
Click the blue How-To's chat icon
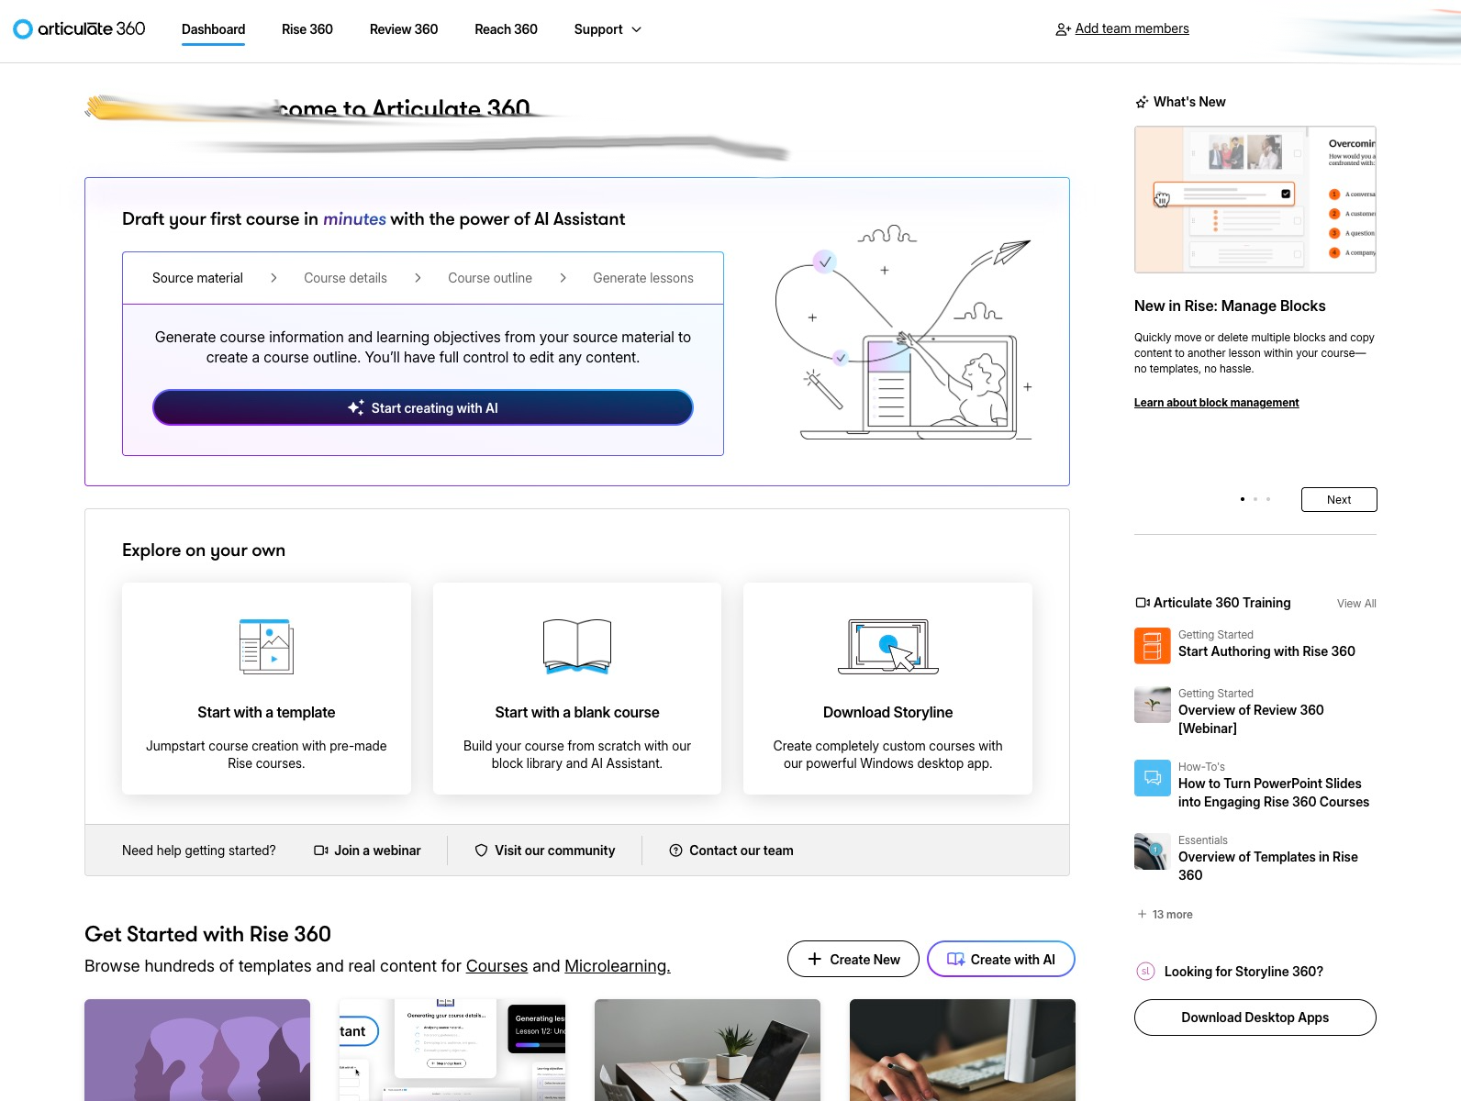tap(1153, 778)
